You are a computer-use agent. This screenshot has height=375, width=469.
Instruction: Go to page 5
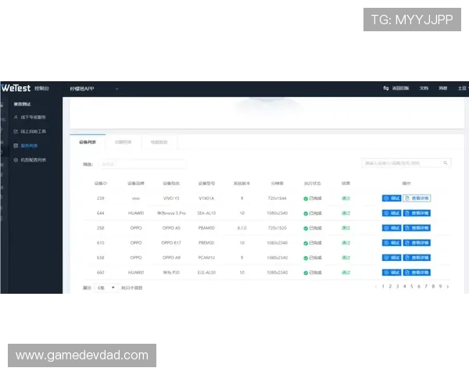tap(412, 287)
